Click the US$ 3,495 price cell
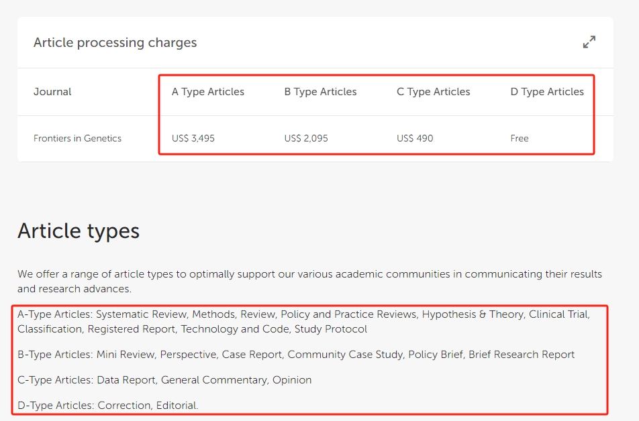 pyautogui.click(x=193, y=138)
